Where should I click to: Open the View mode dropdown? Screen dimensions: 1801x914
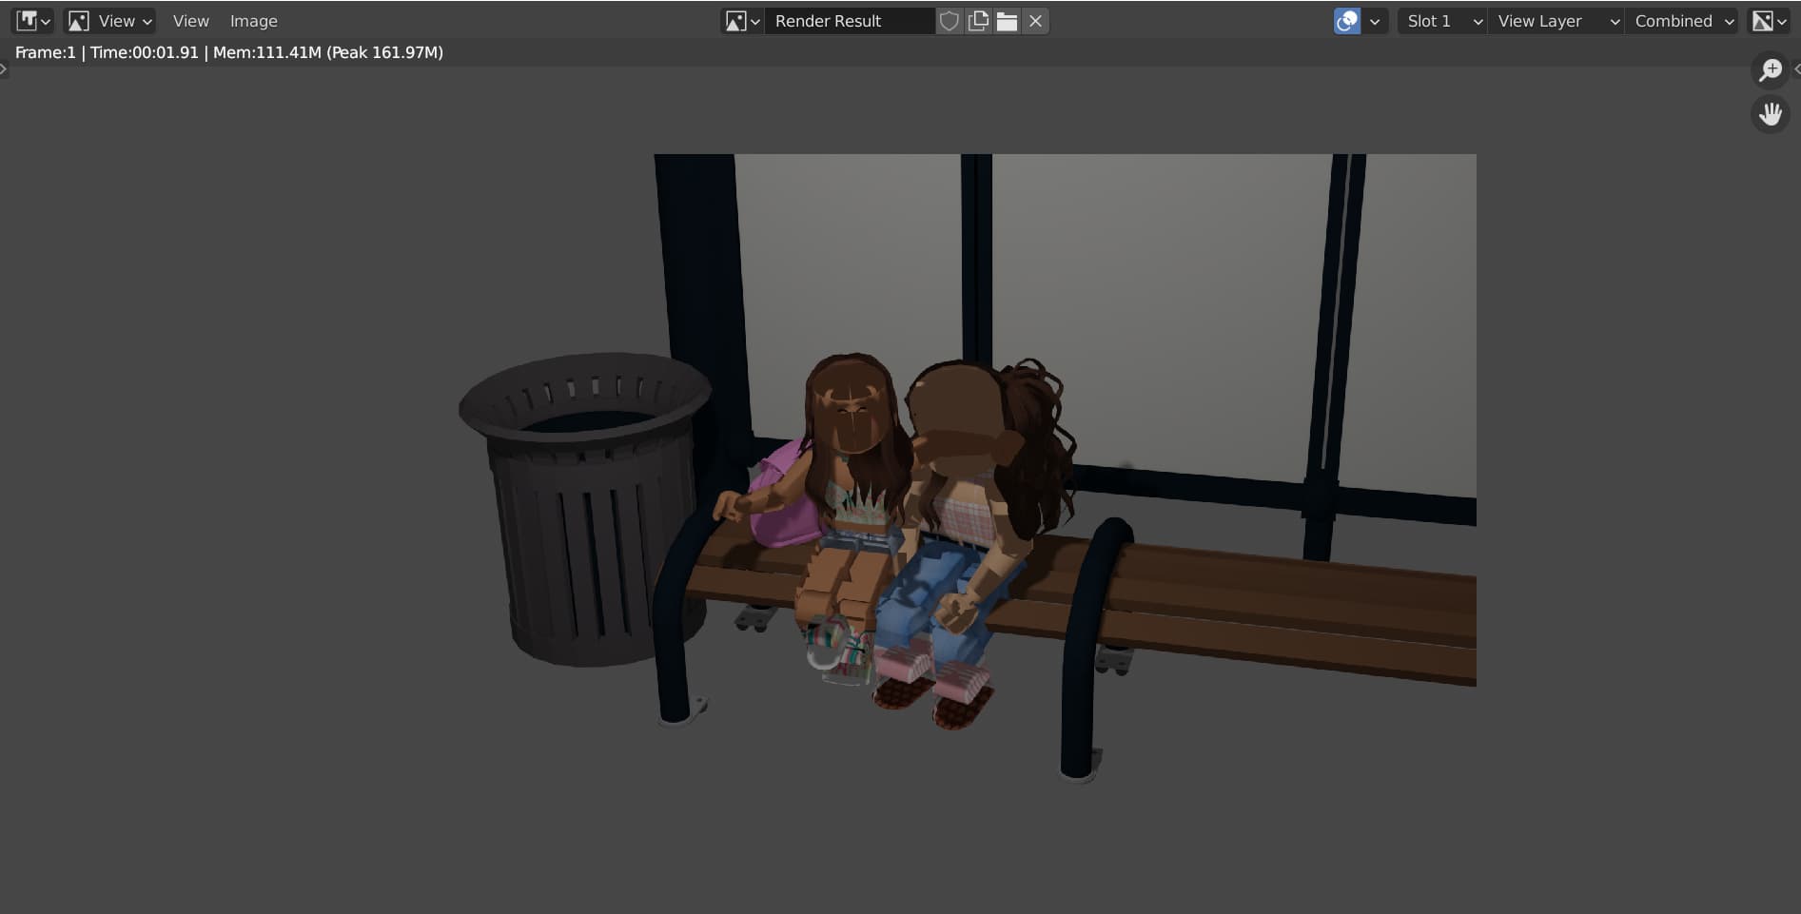click(110, 21)
